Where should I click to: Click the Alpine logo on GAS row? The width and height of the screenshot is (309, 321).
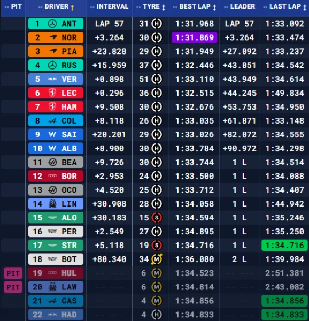[52, 301]
